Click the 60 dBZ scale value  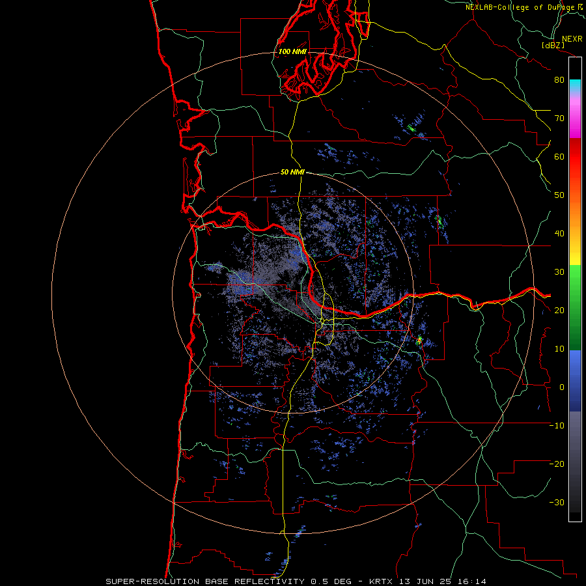tap(559, 156)
